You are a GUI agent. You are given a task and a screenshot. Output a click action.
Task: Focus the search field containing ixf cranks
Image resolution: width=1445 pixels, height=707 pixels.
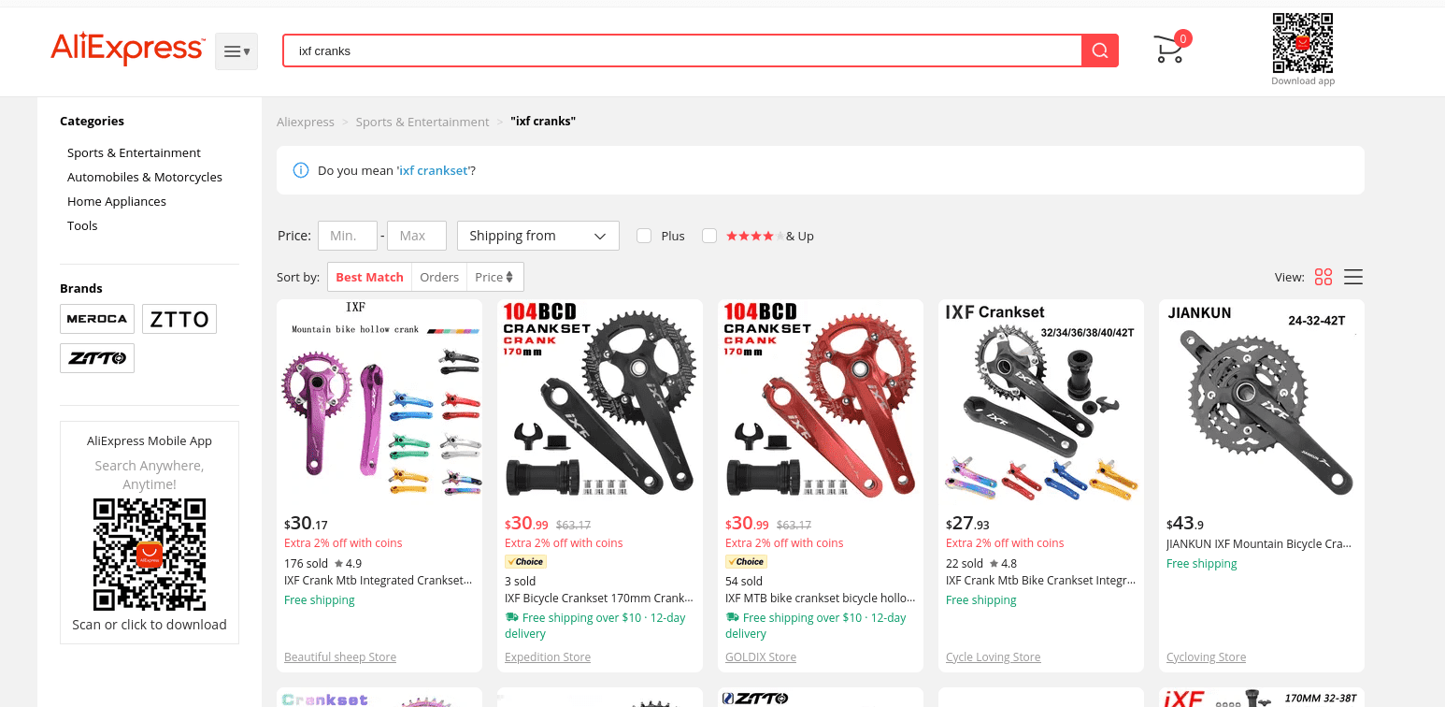coord(682,50)
